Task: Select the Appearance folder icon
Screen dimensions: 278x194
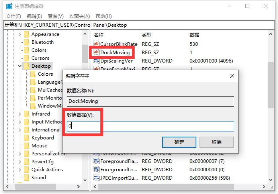Action: pos(26,34)
